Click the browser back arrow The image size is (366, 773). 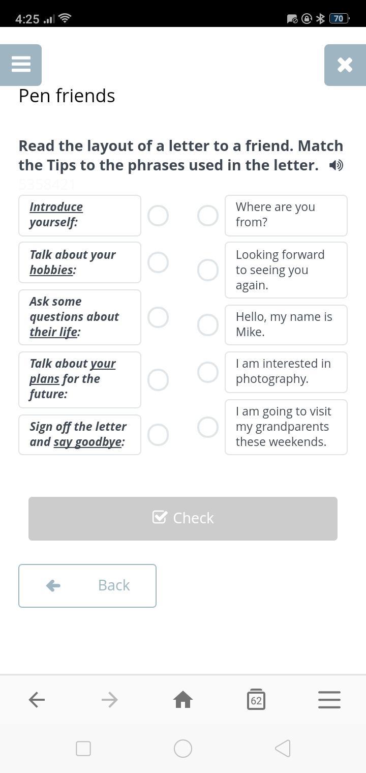(x=37, y=700)
